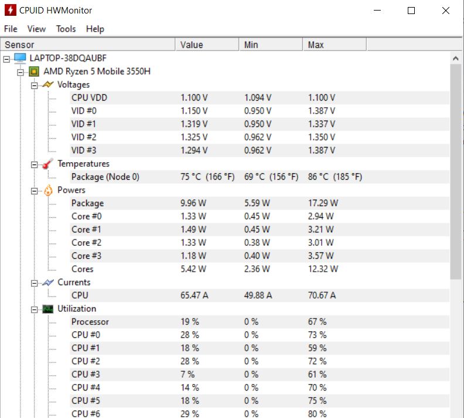The height and width of the screenshot is (418, 464).
Task: Click the Utilization graph icon
Action: [x=48, y=309]
